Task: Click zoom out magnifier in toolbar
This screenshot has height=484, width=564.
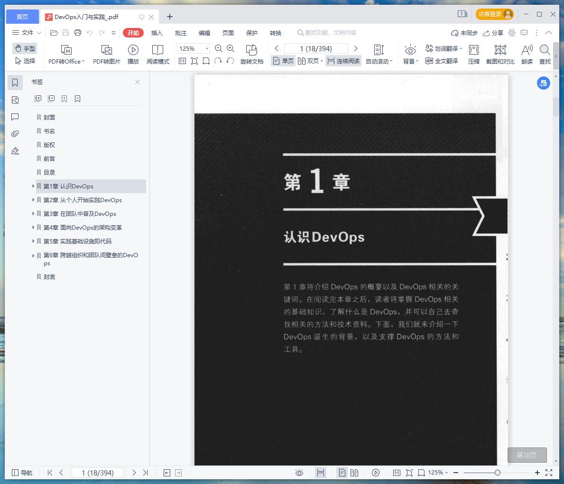Action: (x=218, y=48)
